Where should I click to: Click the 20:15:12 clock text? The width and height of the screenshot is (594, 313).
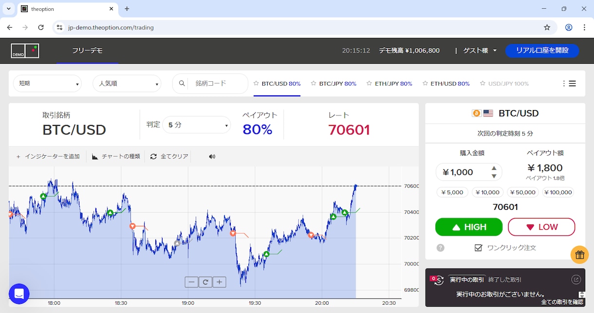coord(356,50)
